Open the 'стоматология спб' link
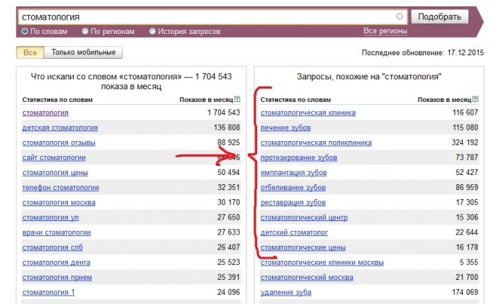 [x=52, y=247]
